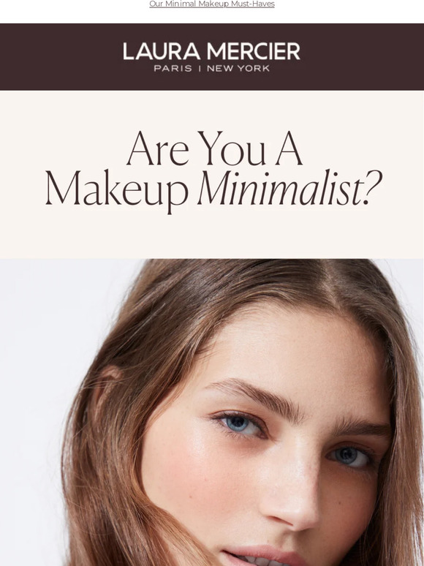Click the divider between PARIS and NEW YORK
Screen dimensions: 424x566
(200, 68)
